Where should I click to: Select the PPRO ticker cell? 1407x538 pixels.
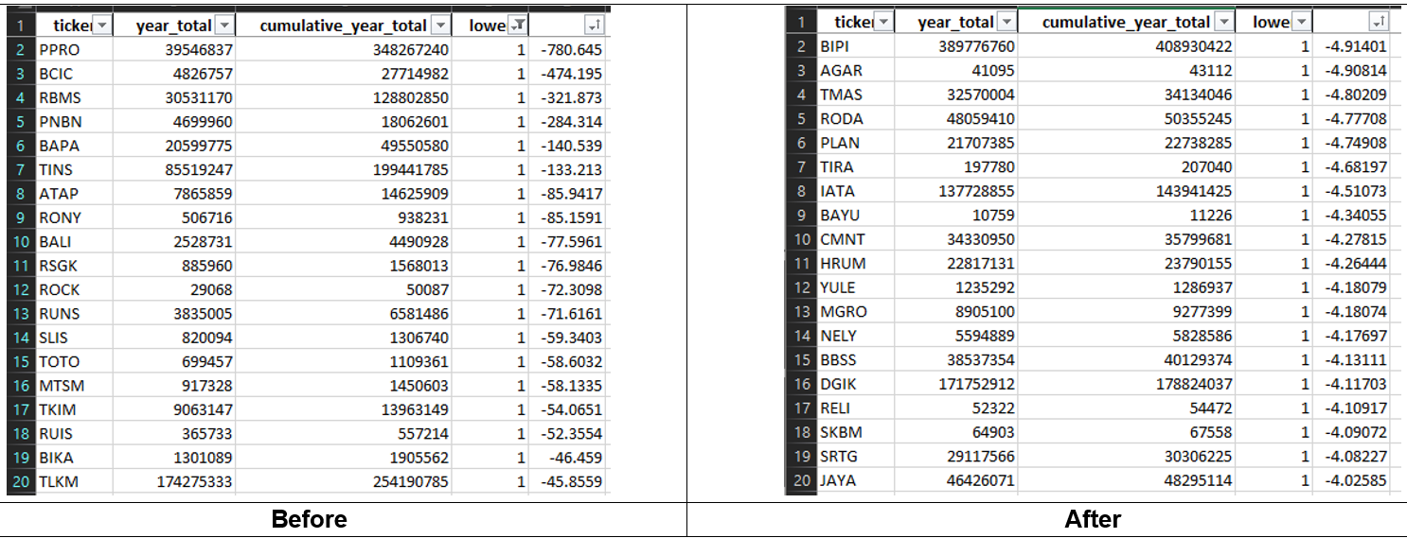click(74, 50)
